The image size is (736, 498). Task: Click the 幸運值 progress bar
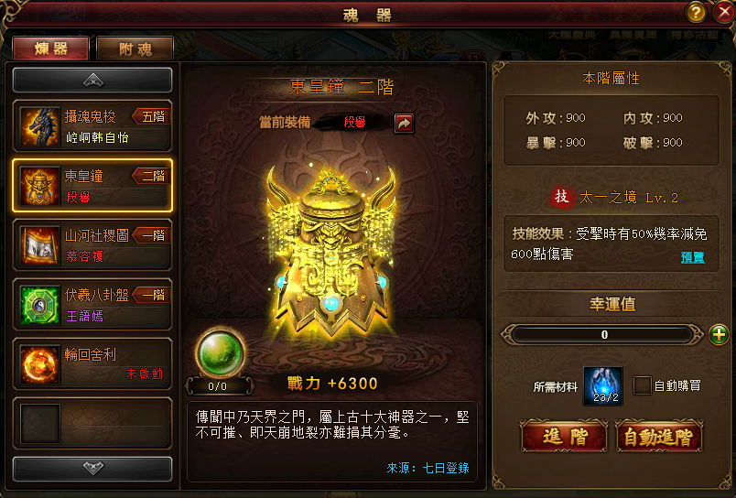(602, 335)
